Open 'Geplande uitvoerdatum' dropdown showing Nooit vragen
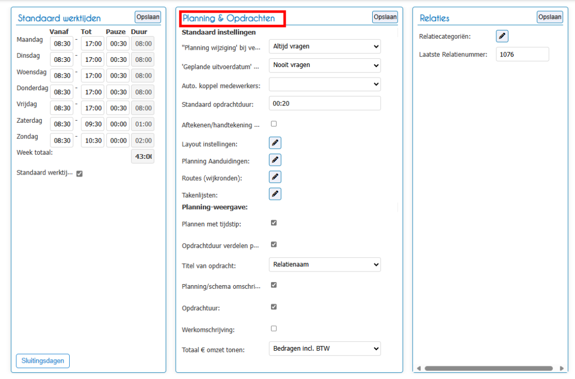575x379 pixels. click(325, 66)
